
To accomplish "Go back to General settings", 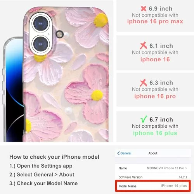I will (x=124, y=153).
